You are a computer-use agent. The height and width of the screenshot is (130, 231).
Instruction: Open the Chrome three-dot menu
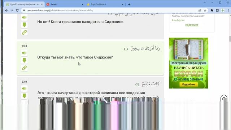228,10
